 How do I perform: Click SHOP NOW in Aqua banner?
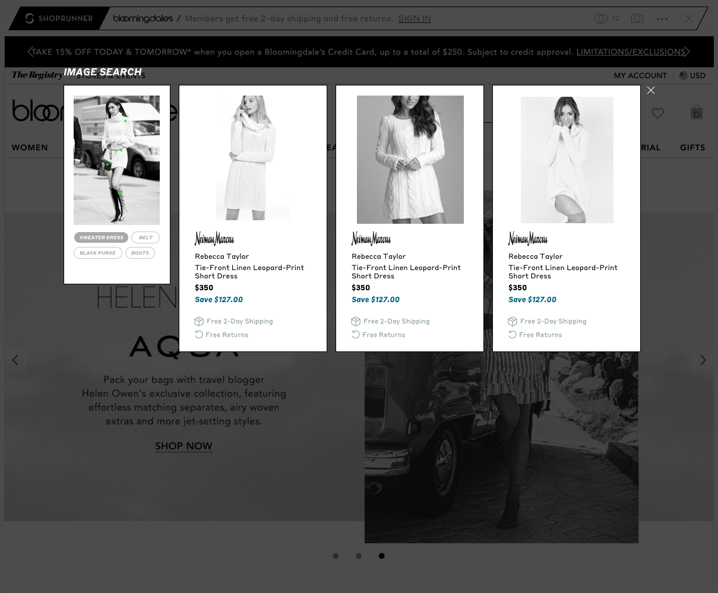(184, 446)
